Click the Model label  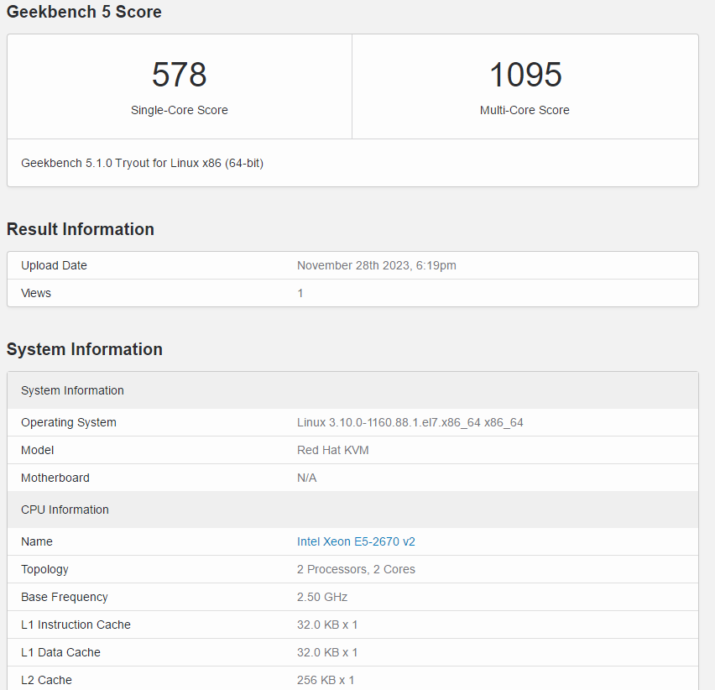(x=38, y=450)
